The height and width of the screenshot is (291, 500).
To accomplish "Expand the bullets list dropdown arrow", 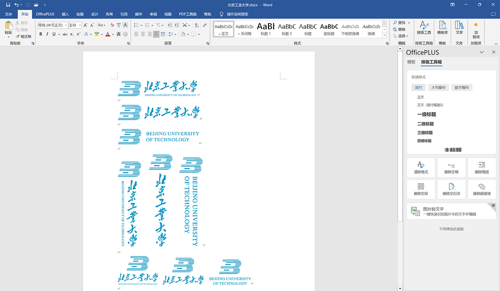I will [141, 25].
